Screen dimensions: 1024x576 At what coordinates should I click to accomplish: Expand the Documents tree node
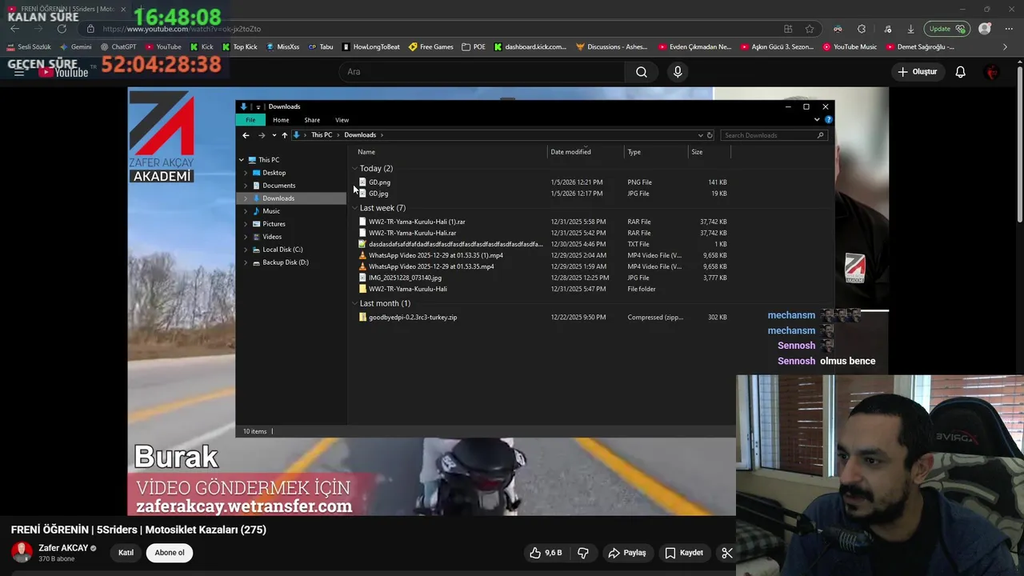tap(246, 186)
